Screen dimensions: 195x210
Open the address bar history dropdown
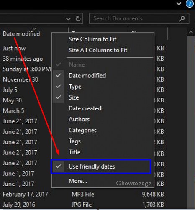pos(68,19)
